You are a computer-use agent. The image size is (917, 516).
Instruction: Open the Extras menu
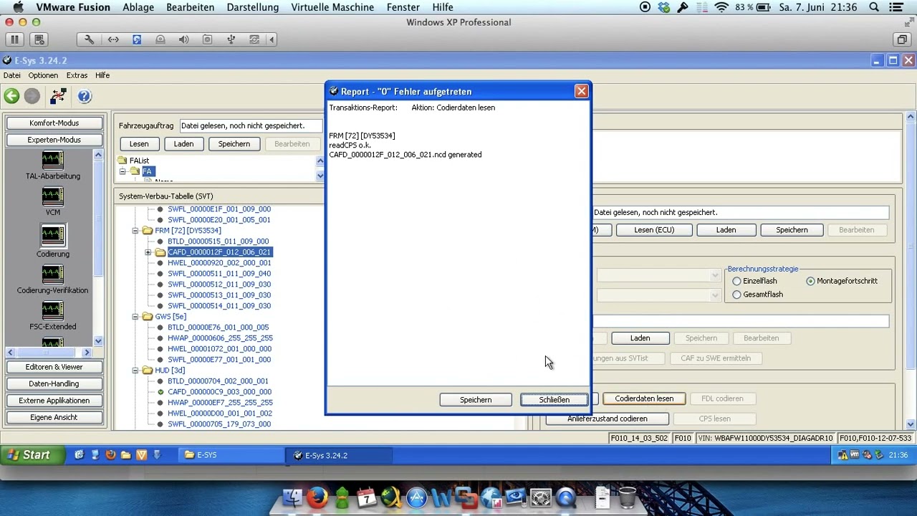pos(77,75)
